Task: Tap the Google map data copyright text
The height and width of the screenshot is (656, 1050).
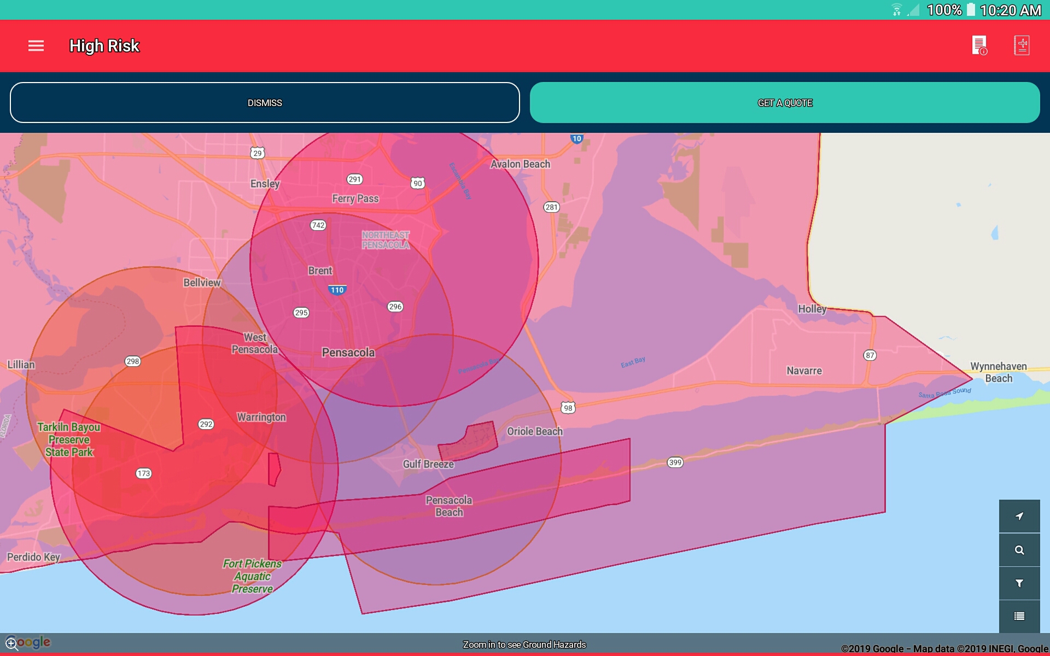Action: coord(944,649)
